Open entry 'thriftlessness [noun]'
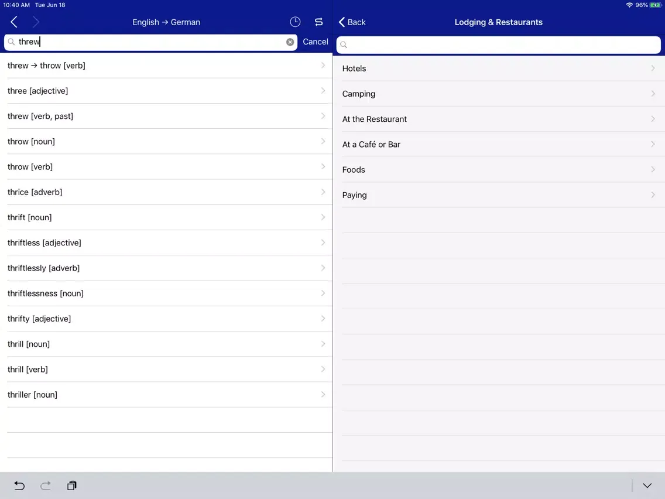The width and height of the screenshot is (665, 499). pyautogui.click(x=166, y=293)
